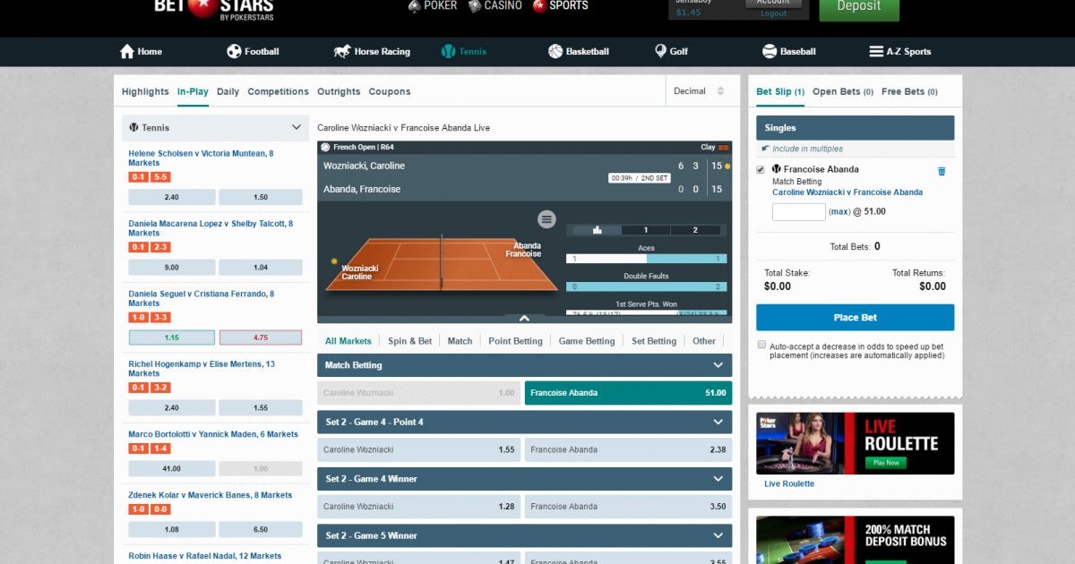Open the Coupons tab
The width and height of the screenshot is (1075, 564).
click(x=390, y=91)
